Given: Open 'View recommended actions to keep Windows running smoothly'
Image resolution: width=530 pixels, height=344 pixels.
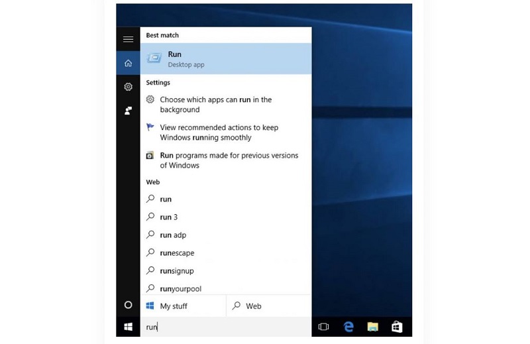Looking at the screenshot, I should 226,133.
